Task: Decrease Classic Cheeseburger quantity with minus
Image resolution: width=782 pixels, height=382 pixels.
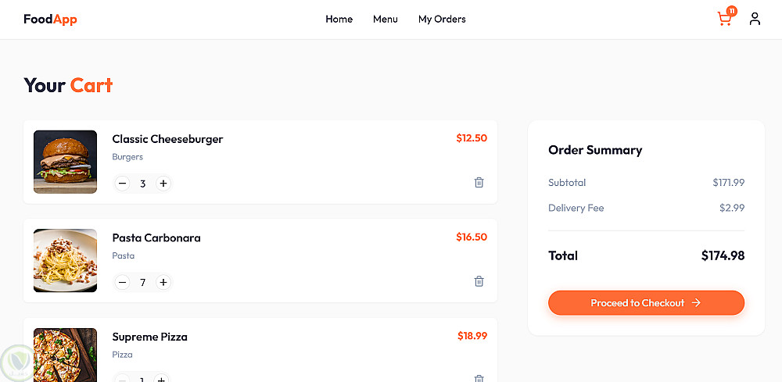Action: click(122, 184)
